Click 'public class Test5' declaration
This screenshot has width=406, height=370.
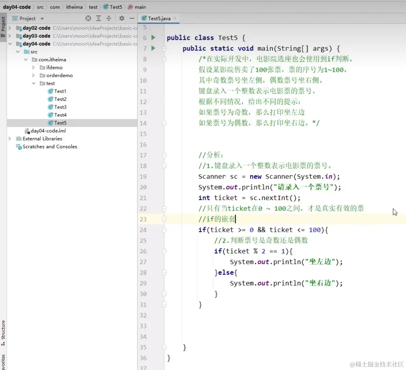tap(206, 38)
